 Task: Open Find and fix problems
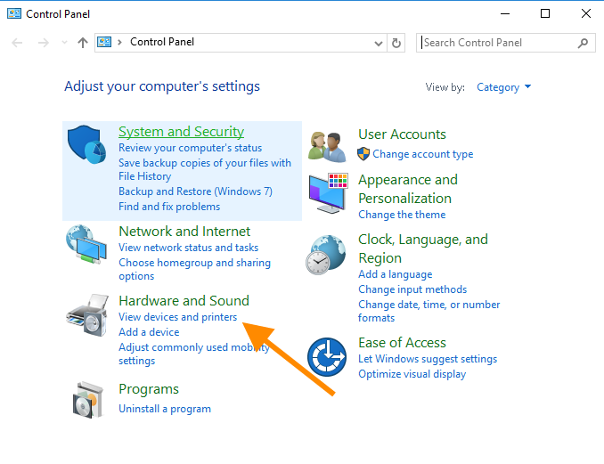[x=169, y=207]
